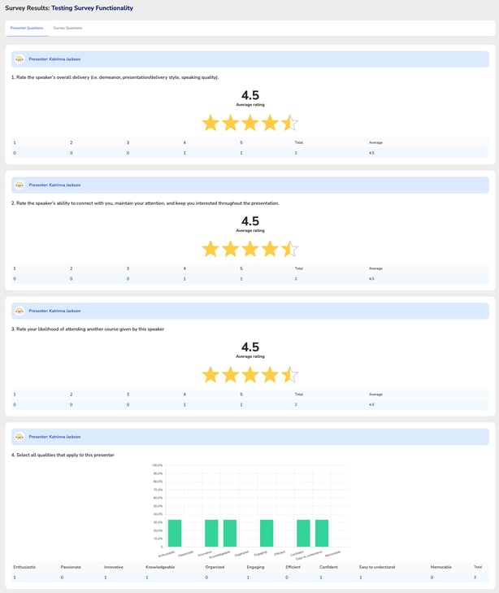Click the Average column header in question 1 table
Screen dimensions: 499x593
(375, 142)
